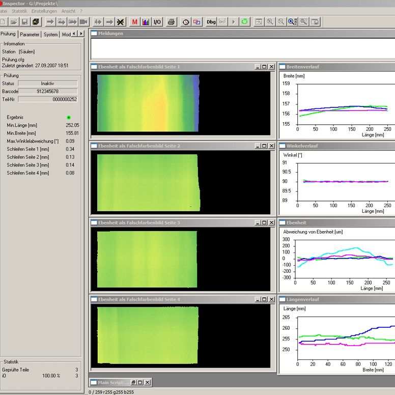
Task: Click the dark green box toolbar icon
Action: point(36,22)
